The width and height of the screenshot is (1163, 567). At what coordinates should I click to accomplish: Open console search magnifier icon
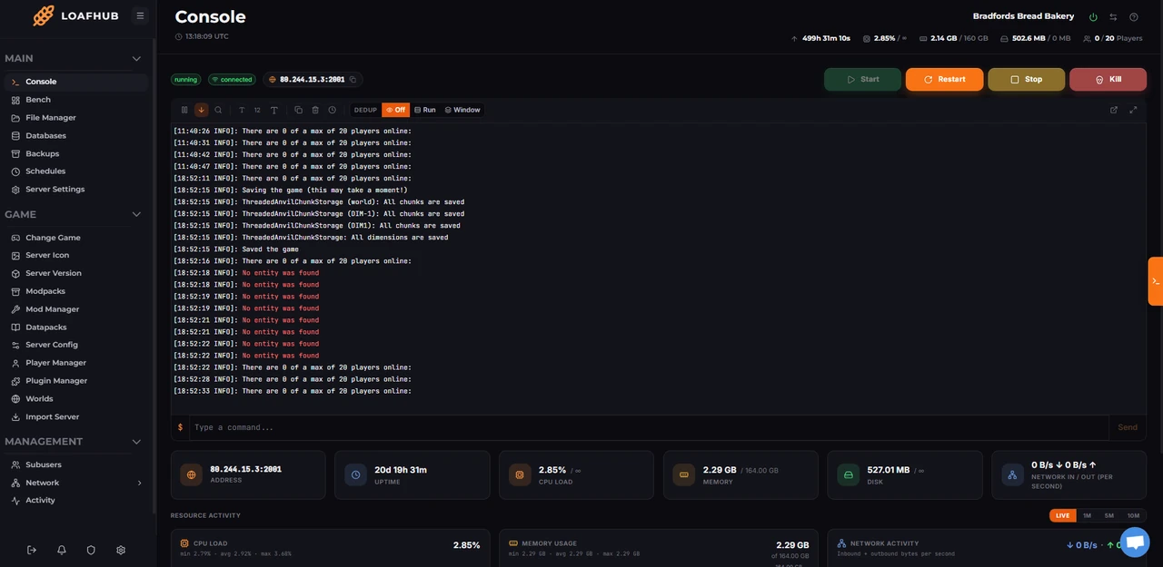(x=218, y=110)
